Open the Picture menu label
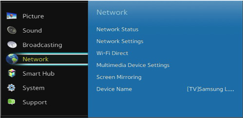This screenshot has width=243, height=118. [x=33, y=16]
